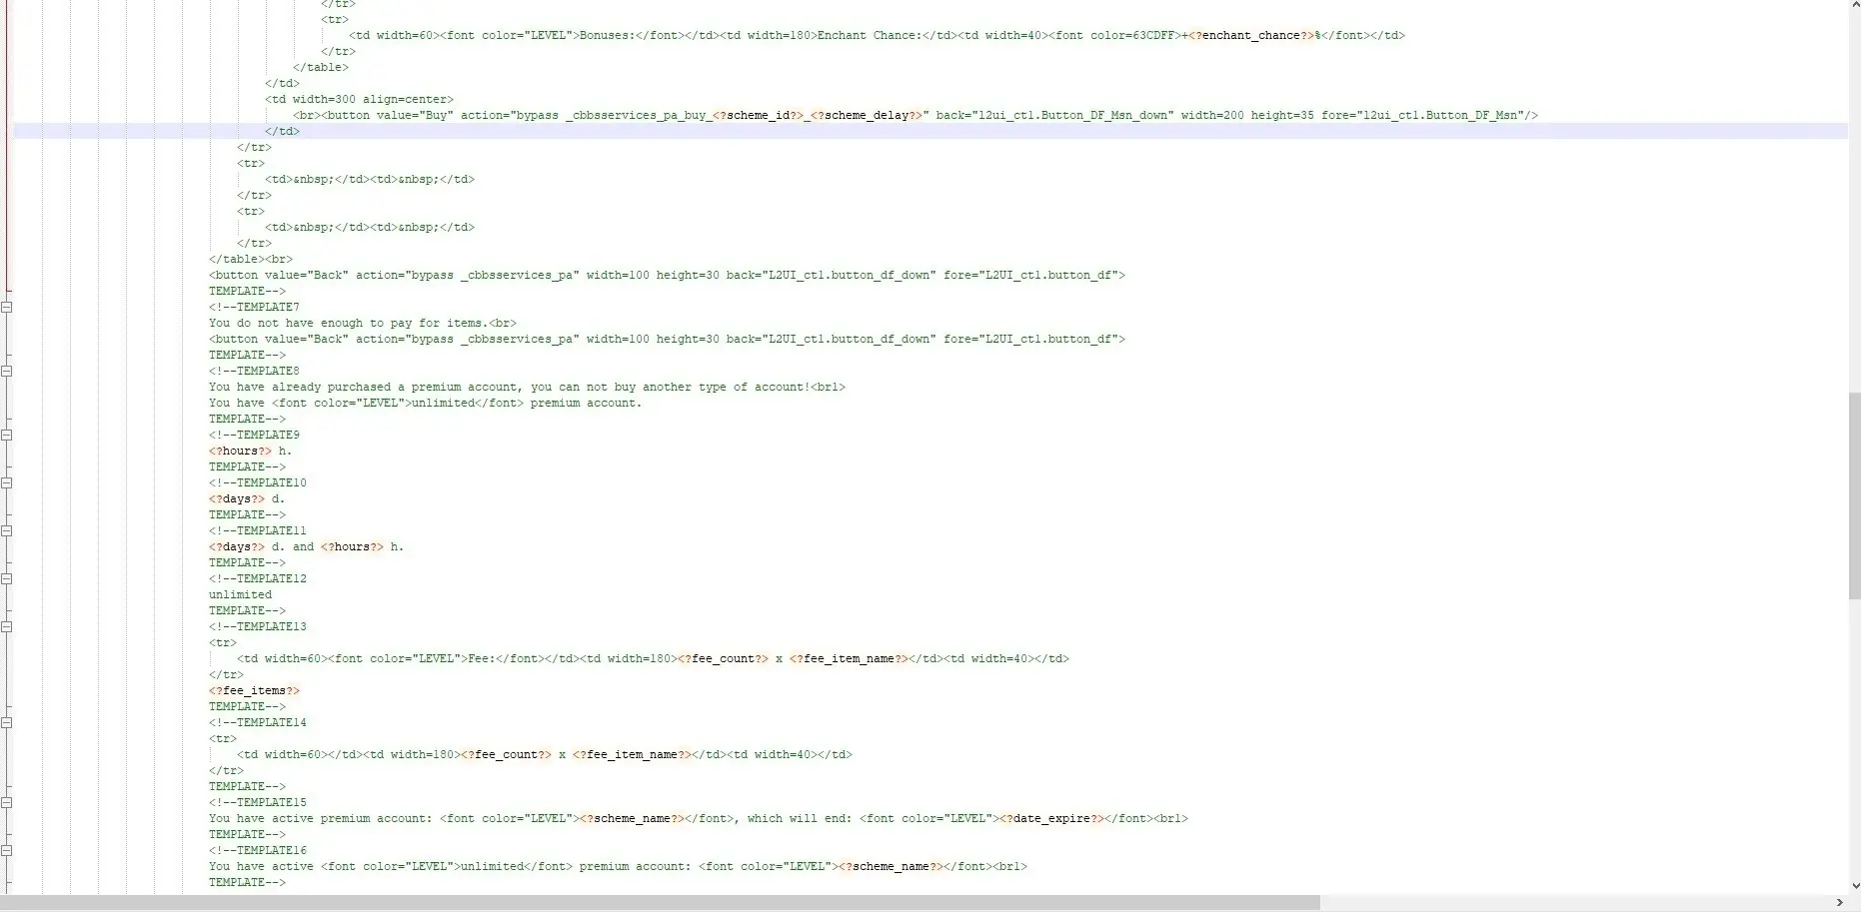Image resolution: width=1861 pixels, height=913 pixels.
Task: Click the 'unlimited' line under TEMPLATE12
Action: pos(240,595)
